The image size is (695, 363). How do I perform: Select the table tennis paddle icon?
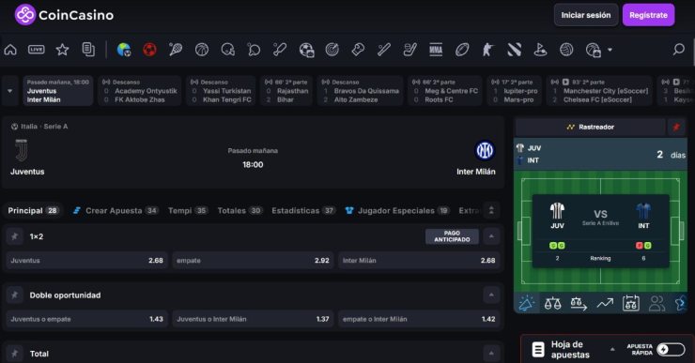(x=254, y=50)
